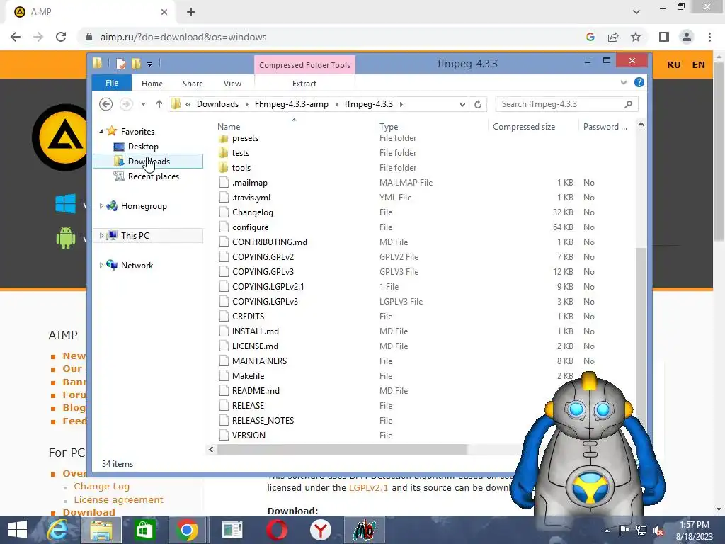Click Downloads in breadcrumb path
Screen dimensions: 725x544
217,104
